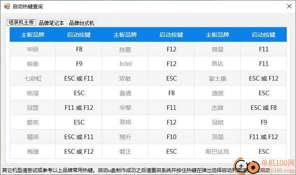Click the 华擎 brand cell
296x175 pixels.
coord(125,108)
